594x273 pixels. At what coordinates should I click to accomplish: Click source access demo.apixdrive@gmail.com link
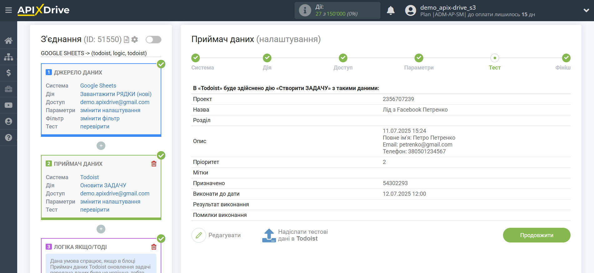coord(115,102)
